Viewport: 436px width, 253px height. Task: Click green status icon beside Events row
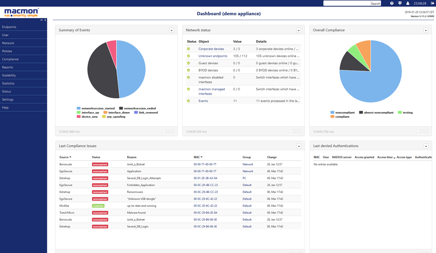point(189,101)
